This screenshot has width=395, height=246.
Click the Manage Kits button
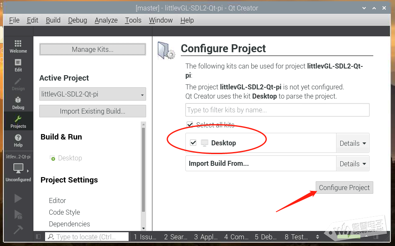tap(92, 49)
